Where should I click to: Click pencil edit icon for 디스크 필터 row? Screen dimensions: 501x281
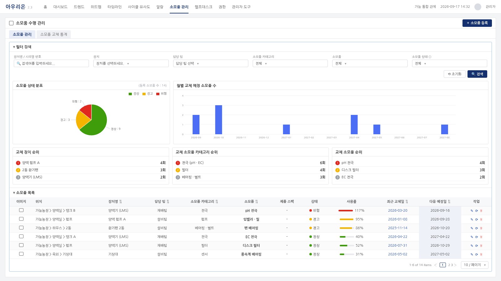(x=472, y=246)
